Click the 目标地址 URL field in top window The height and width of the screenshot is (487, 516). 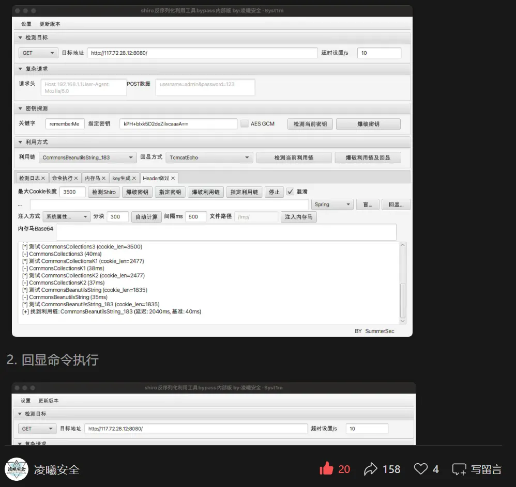202,53
